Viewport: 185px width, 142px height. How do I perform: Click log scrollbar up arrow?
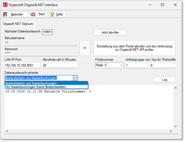pyautogui.click(x=175, y=88)
